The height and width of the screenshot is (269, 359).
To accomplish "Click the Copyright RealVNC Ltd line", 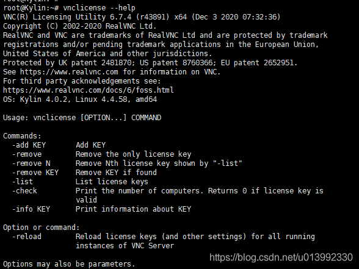I will 79,26.
